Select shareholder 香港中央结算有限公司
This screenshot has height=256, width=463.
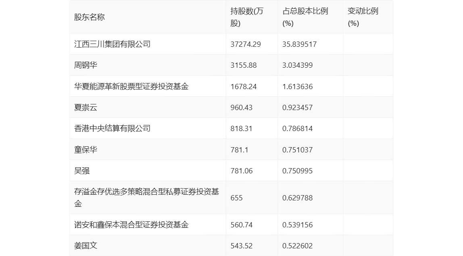point(112,129)
